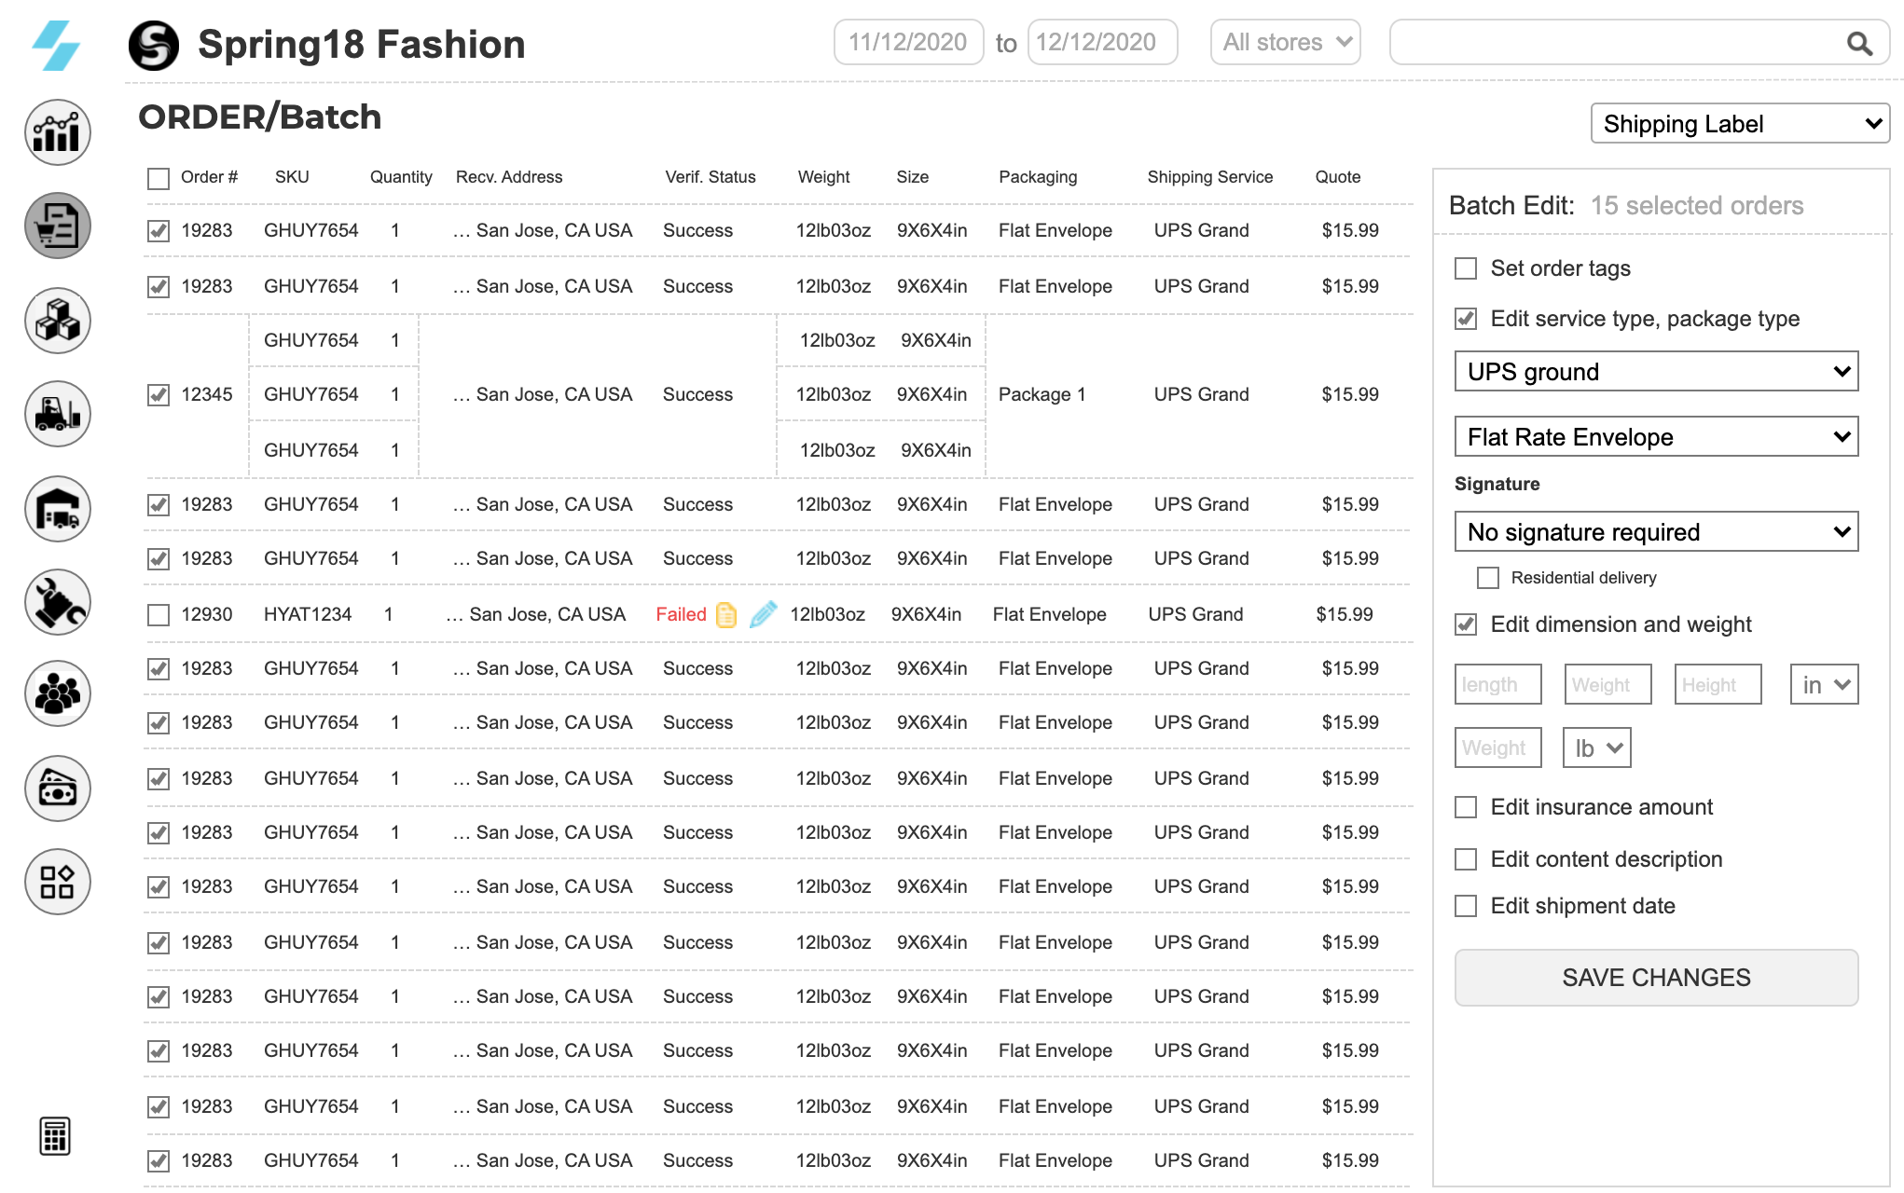This screenshot has width=1904, height=1193.
Task: Check the checkbox for order 12930
Action: tap(159, 615)
